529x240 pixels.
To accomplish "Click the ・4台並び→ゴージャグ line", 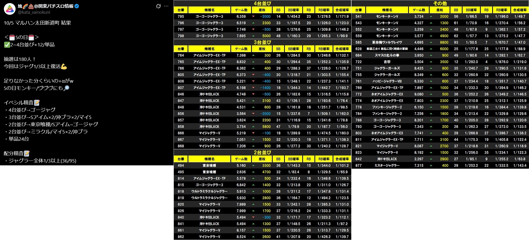I will (x=30, y=110).
